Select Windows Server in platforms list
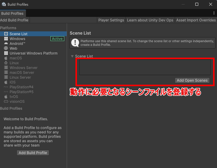217x168 pixels. tap(24, 68)
